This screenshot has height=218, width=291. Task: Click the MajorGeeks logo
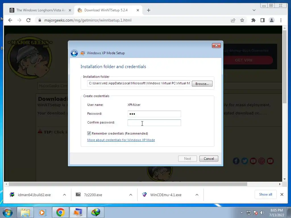coord(30,57)
